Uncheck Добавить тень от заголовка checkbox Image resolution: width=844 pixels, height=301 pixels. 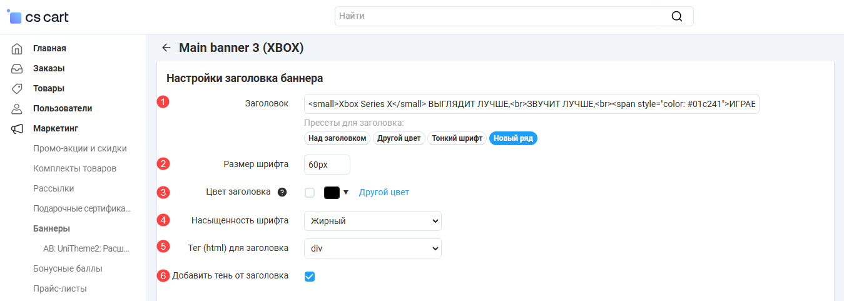[x=310, y=276]
